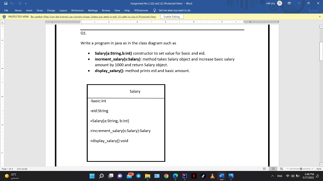Switch to the Review ribbon tab

tap(106, 10)
